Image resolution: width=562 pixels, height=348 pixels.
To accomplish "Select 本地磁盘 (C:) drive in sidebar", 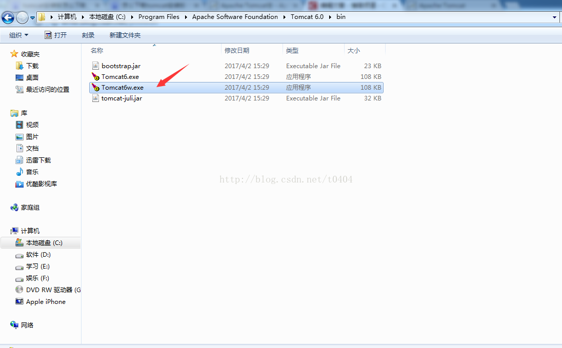I will click(x=41, y=242).
